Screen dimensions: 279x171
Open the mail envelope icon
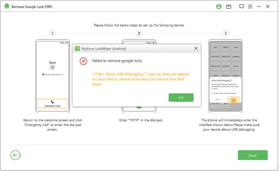[229, 7]
